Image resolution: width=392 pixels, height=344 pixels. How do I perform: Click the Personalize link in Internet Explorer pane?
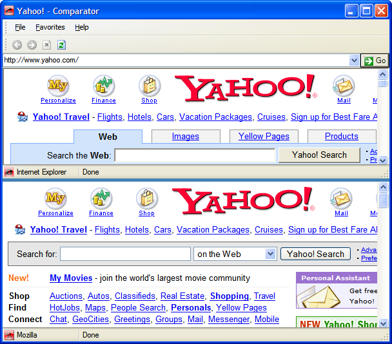[58, 100]
